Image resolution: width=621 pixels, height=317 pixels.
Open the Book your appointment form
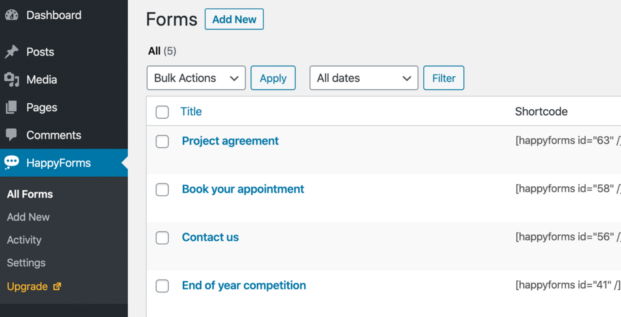[x=243, y=189]
